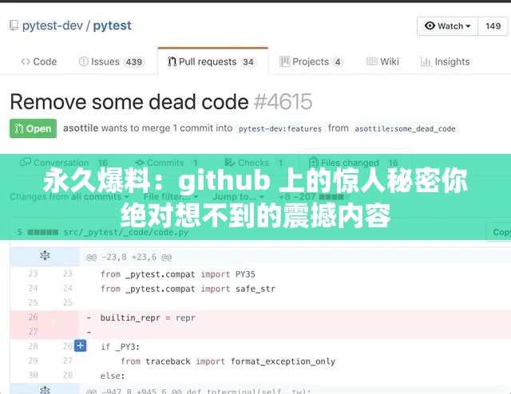This screenshot has height=394, width=511.
Task: Click the Insights graph icon
Action: pyautogui.click(x=426, y=61)
